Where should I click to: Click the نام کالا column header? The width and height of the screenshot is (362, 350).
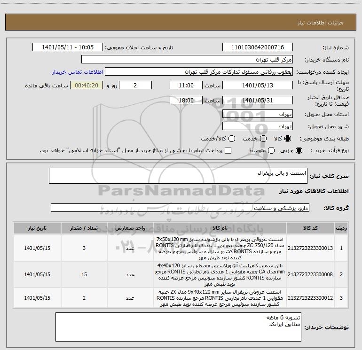220,228
